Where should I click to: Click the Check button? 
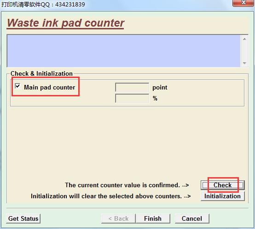coord(223,185)
